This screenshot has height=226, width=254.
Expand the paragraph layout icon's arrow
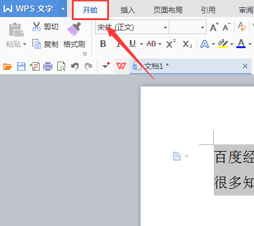click(186, 157)
